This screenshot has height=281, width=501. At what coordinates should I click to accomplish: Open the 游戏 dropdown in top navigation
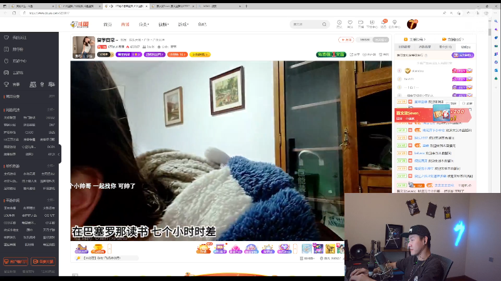(x=183, y=24)
